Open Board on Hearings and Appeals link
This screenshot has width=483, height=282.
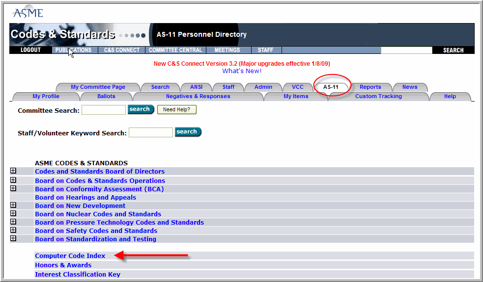(85, 197)
